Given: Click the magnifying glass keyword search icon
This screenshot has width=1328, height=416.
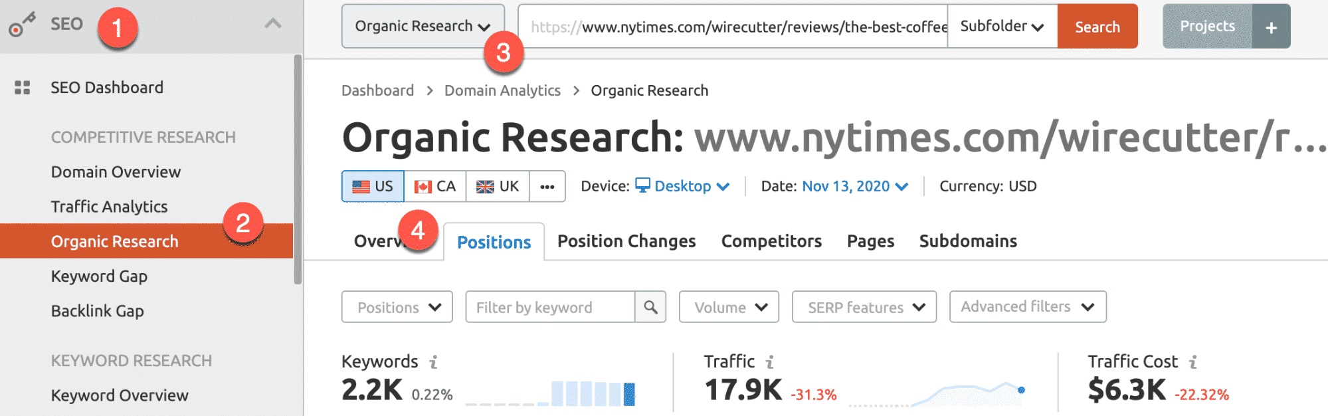Looking at the screenshot, I should [x=650, y=307].
